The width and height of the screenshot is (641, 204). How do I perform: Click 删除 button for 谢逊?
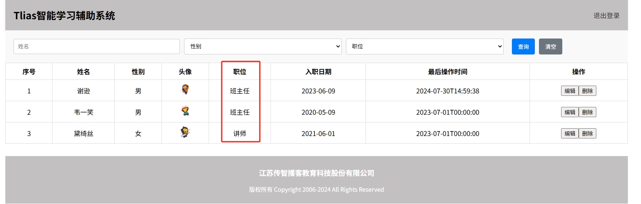pos(587,91)
